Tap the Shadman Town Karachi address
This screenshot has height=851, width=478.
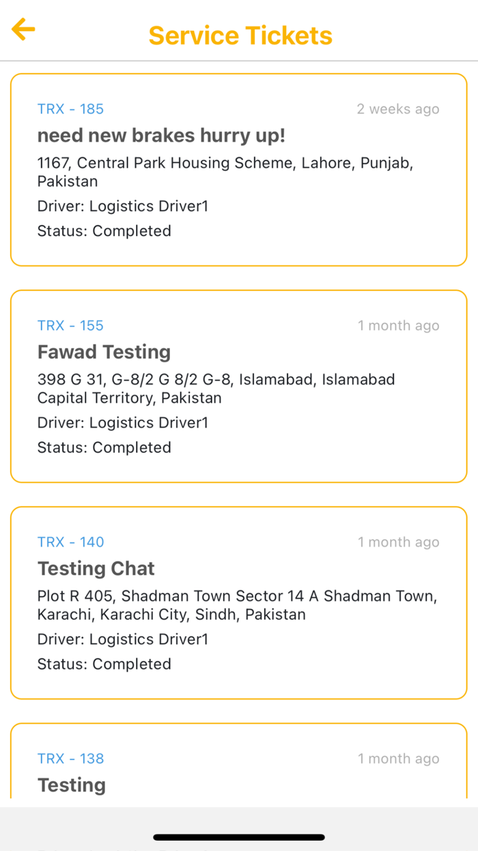coord(237,605)
